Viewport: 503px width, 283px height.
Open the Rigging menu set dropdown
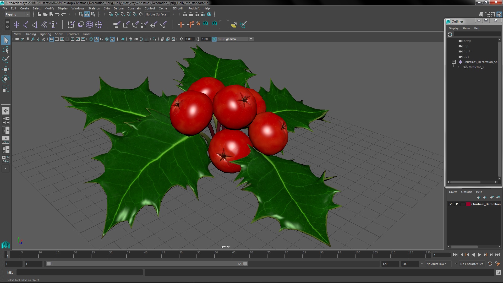[17, 14]
